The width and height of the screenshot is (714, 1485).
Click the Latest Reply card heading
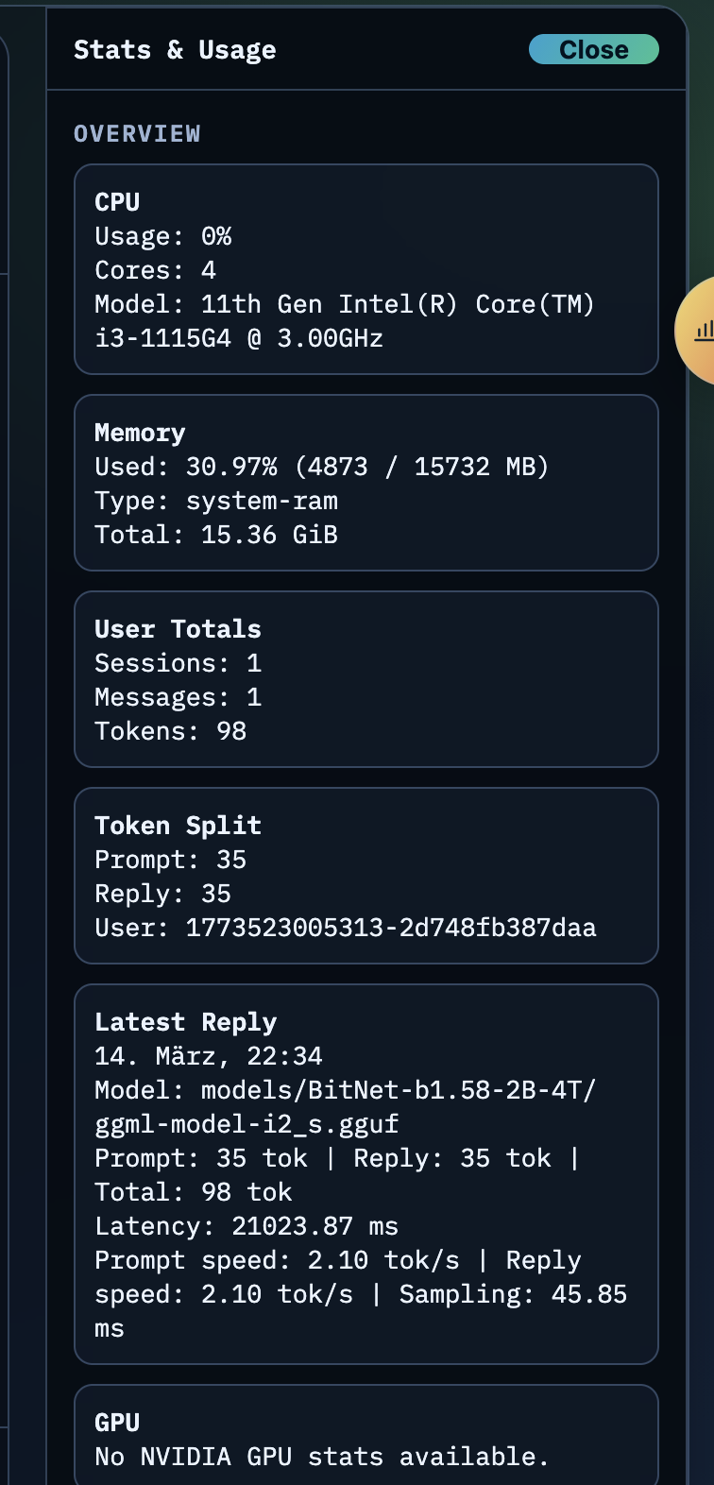coord(185,1022)
